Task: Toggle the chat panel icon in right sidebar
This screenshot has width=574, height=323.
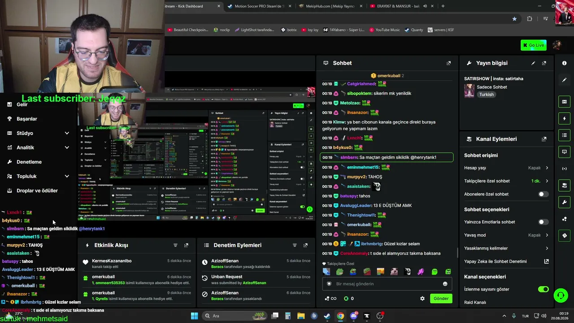Action: pyautogui.click(x=564, y=152)
